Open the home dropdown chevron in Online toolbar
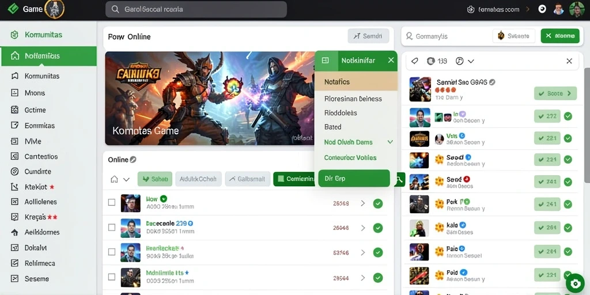Viewport: 590px width, 295px height. click(126, 180)
